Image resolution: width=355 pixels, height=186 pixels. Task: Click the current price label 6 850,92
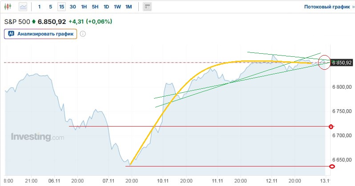click(343, 63)
